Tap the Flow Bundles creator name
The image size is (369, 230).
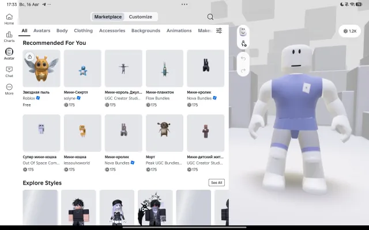click(x=157, y=98)
